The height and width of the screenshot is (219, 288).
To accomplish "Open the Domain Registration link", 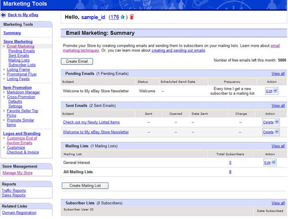I will [x=19, y=213].
